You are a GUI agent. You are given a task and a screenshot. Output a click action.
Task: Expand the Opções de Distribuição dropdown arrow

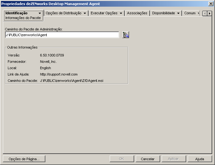pos(85,13)
